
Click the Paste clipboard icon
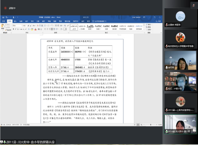[3, 27]
